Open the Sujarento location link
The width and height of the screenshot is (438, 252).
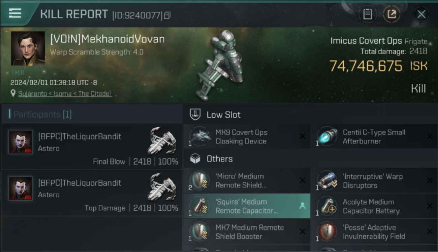65,93
